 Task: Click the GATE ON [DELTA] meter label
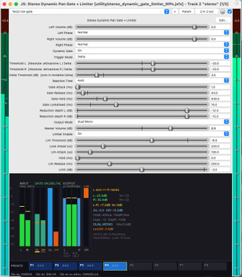48,184
